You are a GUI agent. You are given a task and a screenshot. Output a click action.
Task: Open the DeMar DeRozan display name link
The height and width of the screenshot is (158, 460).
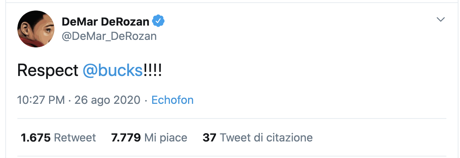pyautogui.click(x=105, y=22)
